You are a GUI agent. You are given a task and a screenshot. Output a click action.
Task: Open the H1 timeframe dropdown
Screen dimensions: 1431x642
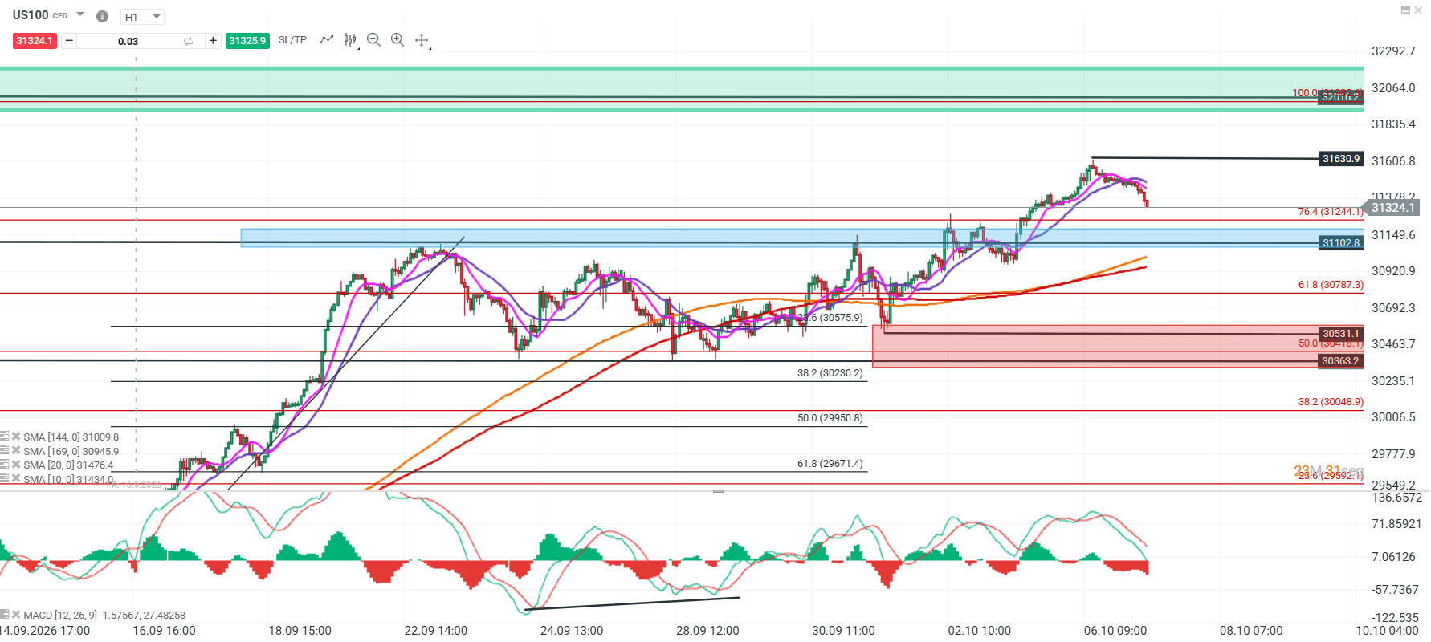pyautogui.click(x=142, y=17)
